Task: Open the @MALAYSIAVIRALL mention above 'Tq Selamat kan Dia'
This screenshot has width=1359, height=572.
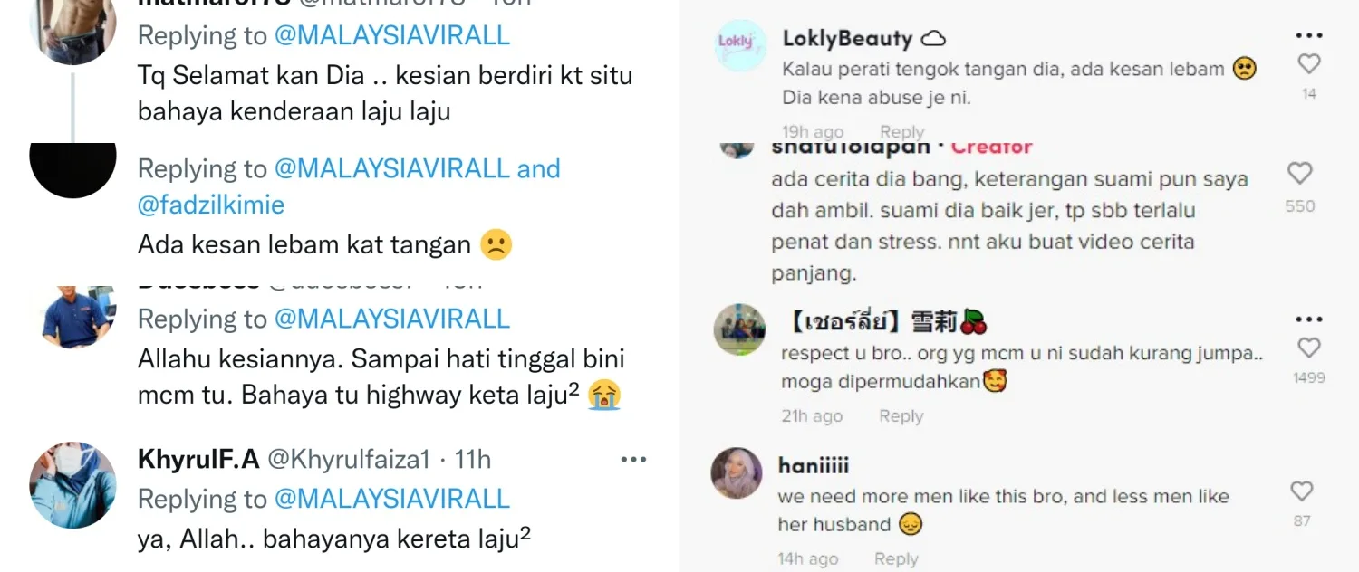Action: point(392,35)
